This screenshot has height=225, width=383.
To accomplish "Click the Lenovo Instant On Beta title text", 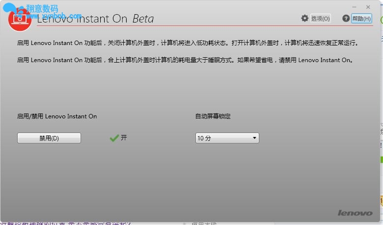I will (96, 19).
